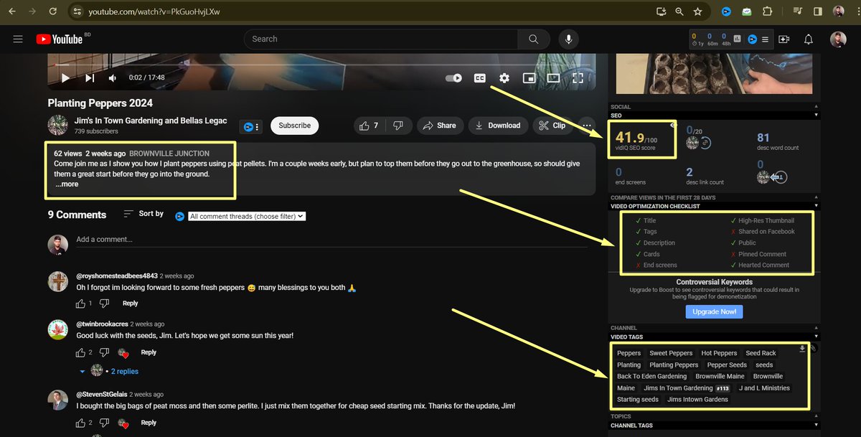Seek on the video progress bar
The width and height of the screenshot is (861, 437).
click(321, 64)
